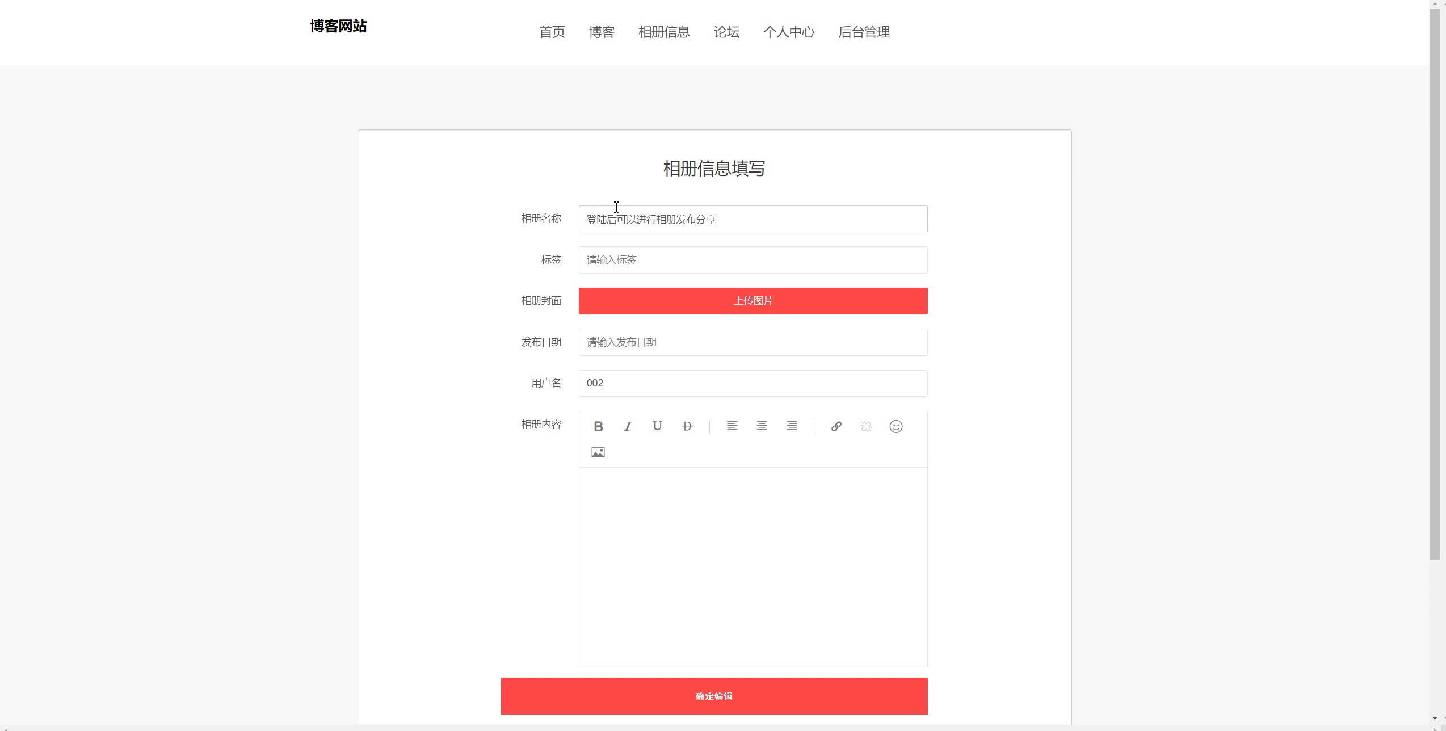Viewport: 1446px width, 731px height.
Task: Click the unlink icon in toolbar
Action: [x=866, y=426]
